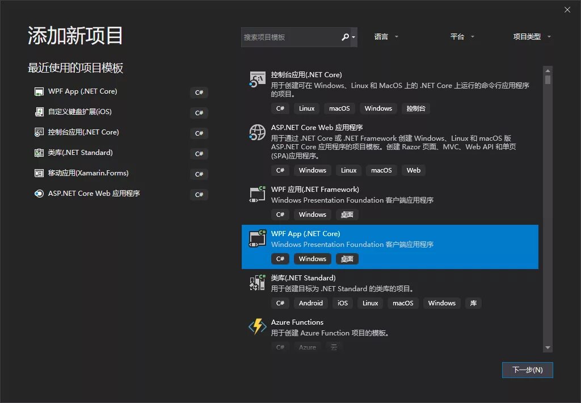Open the 平台 filter dropdown
Screen dimensions: 581x403
click(x=462, y=37)
